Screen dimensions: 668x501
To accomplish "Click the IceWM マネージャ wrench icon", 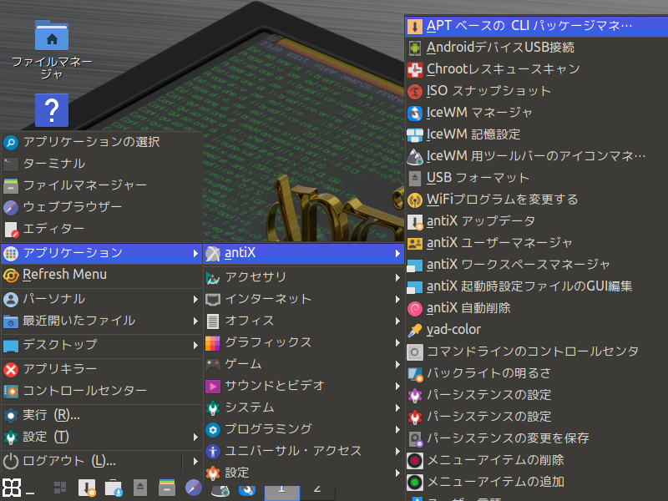I will pyautogui.click(x=414, y=113).
